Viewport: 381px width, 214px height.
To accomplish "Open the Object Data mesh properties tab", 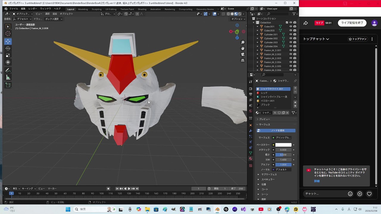I will (x=251, y=153).
